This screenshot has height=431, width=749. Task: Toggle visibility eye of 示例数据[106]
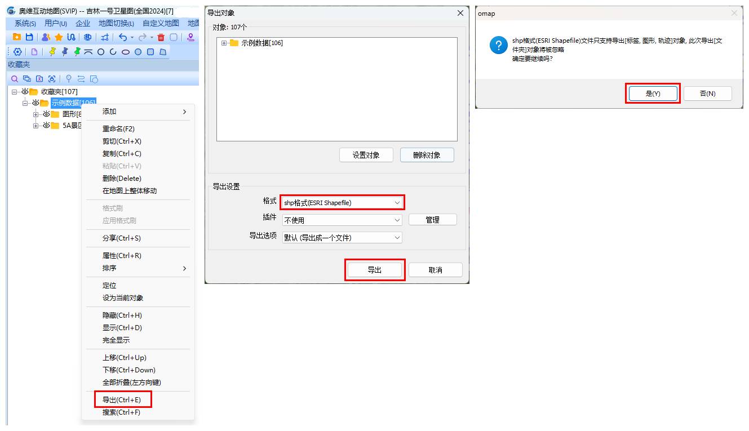click(36, 103)
